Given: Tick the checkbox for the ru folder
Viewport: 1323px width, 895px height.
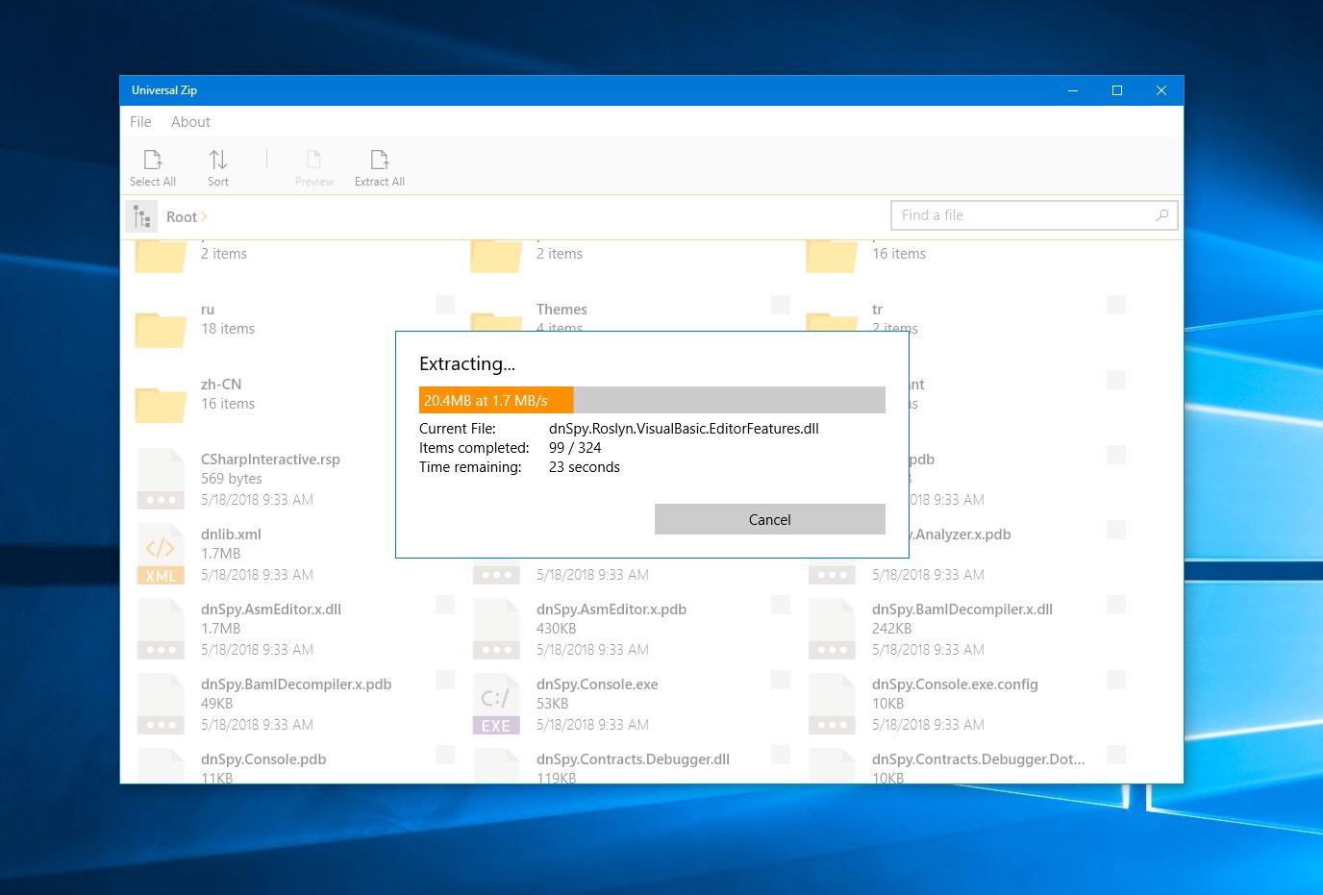Looking at the screenshot, I should [x=445, y=305].
